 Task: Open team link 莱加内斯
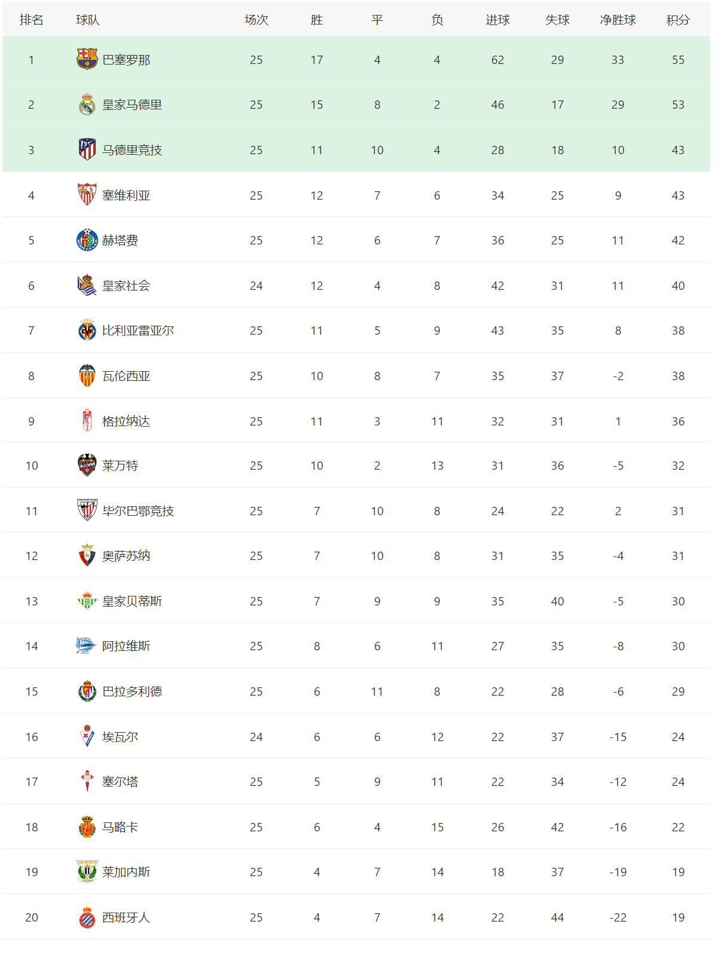coord(126,872)
